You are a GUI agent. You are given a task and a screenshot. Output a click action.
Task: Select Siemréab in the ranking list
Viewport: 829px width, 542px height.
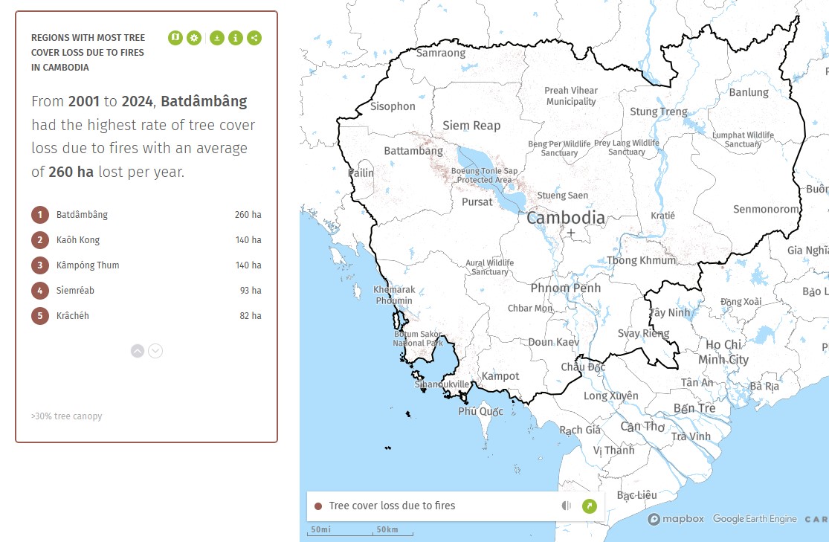click(75, 291)
